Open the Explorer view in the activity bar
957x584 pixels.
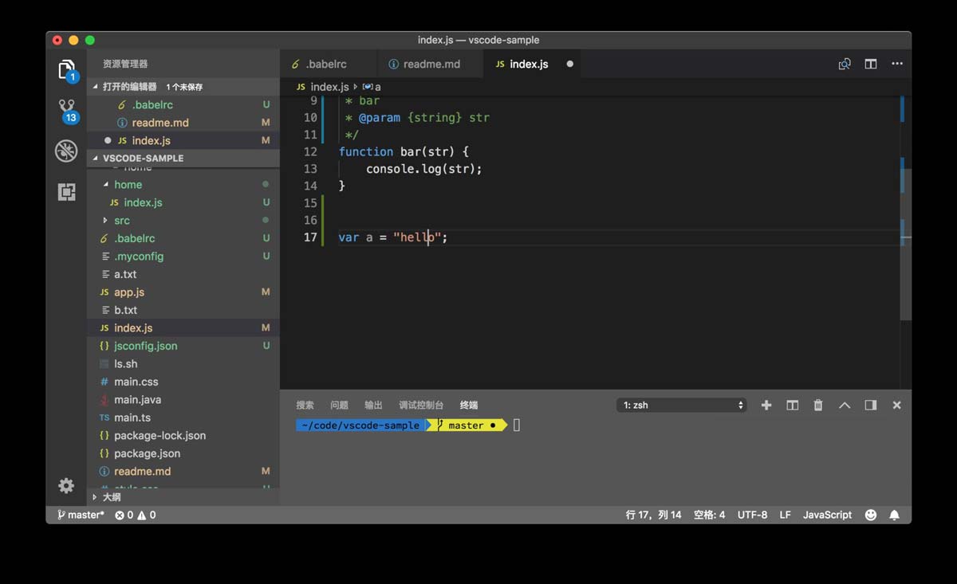(x=66, y=68)
